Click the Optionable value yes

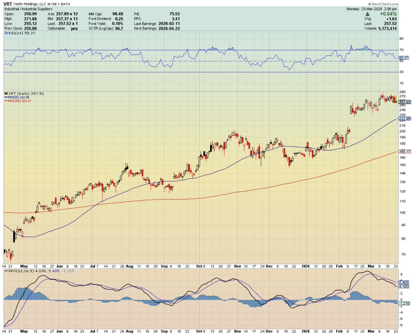click(x=74, y=28)
